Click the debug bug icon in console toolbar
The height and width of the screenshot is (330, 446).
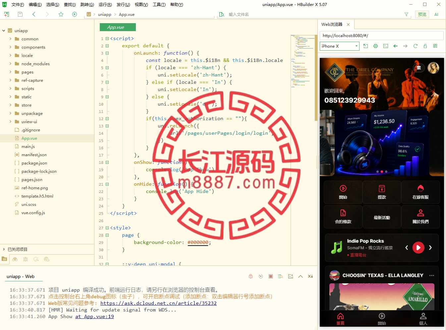click(251, 276)
